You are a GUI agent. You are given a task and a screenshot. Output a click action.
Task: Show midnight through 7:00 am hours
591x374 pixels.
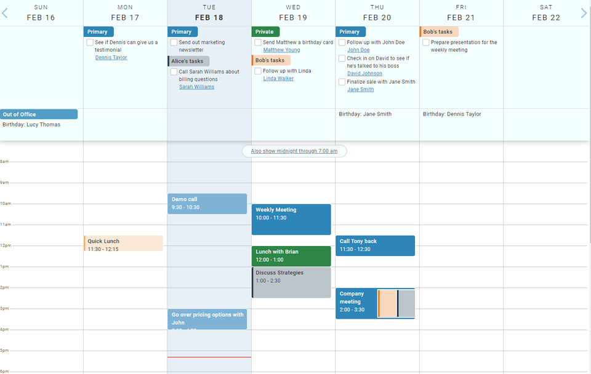(294, 151)
